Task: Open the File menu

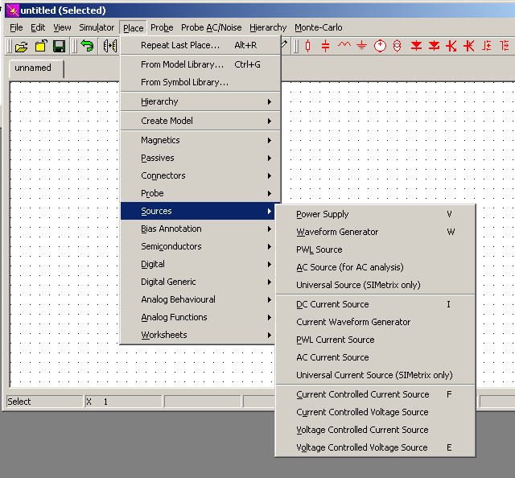Action: 16,27
